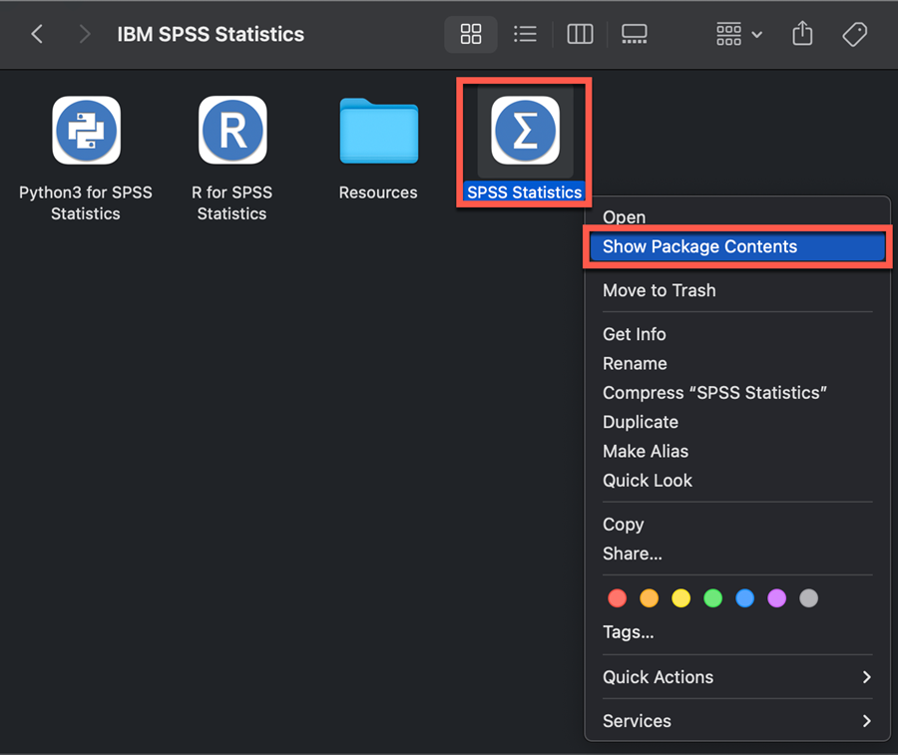The height and width of the screenshot is (755, 898).
Task: Switch to column view
Action: 580,34
